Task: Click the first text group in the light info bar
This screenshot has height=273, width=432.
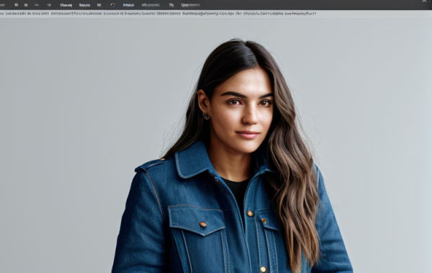Action: coord(27,13)
